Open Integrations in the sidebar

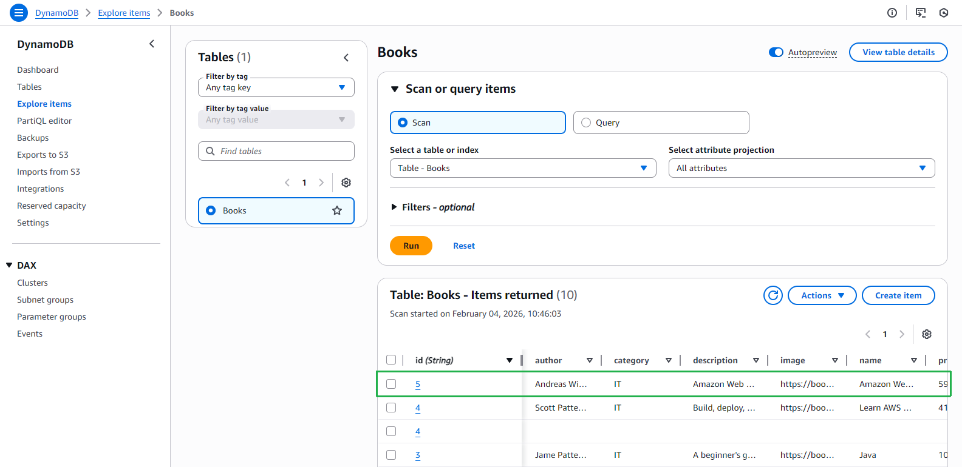click(40, 189)
